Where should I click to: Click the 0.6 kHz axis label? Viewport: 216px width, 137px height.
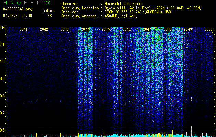click(3, 130)
